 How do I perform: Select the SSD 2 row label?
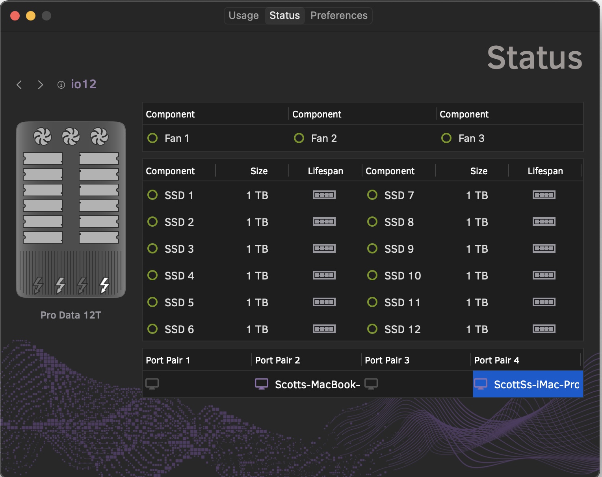click(x=179, y=222)
